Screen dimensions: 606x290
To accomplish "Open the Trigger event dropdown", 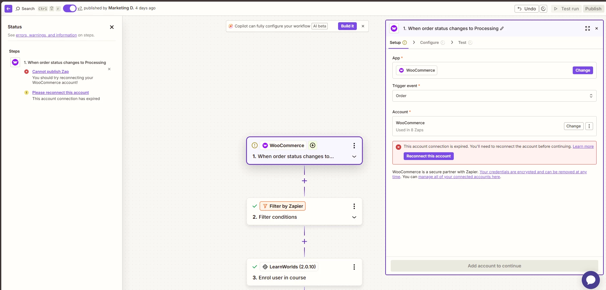I will (494, 96).
